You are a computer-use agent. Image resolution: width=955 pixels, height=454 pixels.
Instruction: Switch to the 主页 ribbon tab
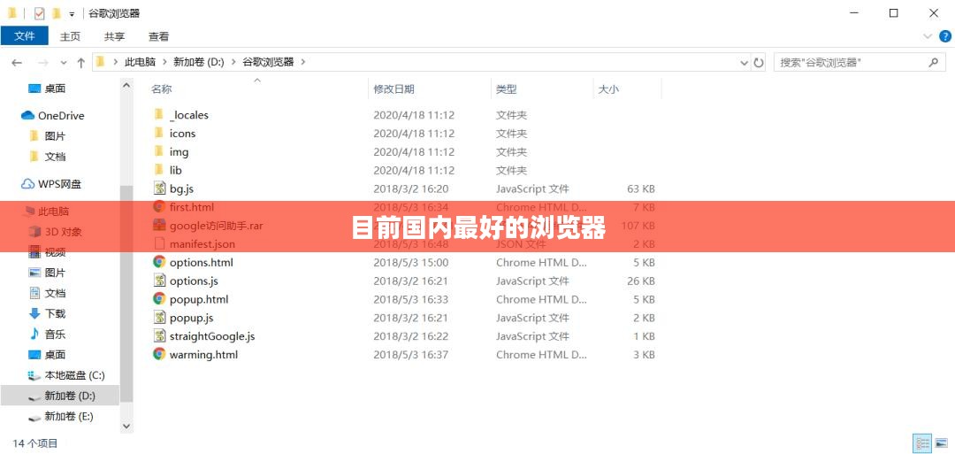(x=70, y=36)
